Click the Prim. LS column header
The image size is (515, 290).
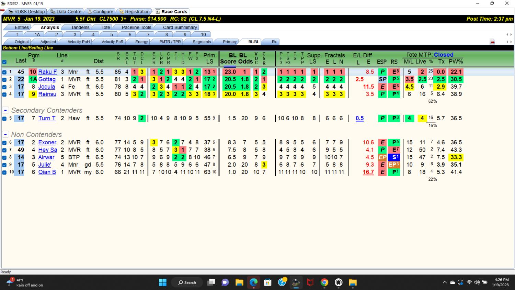pos(210,58)
